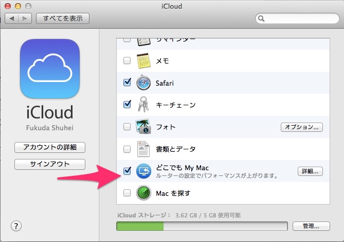Disable the どこでも My Mac checkbox
This screenshot has height=242, width=344.
127,171
